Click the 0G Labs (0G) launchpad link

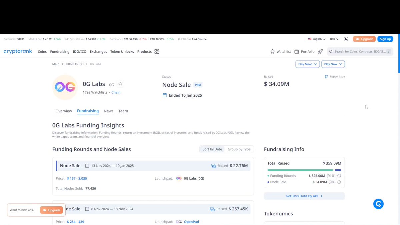pos(194,178)
